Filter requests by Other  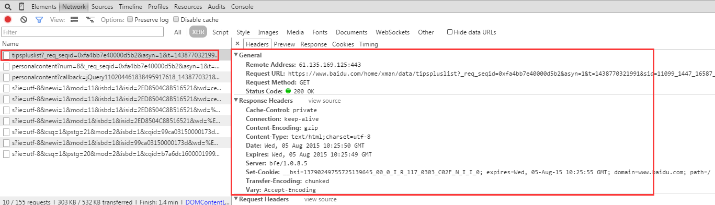(426, 32)
